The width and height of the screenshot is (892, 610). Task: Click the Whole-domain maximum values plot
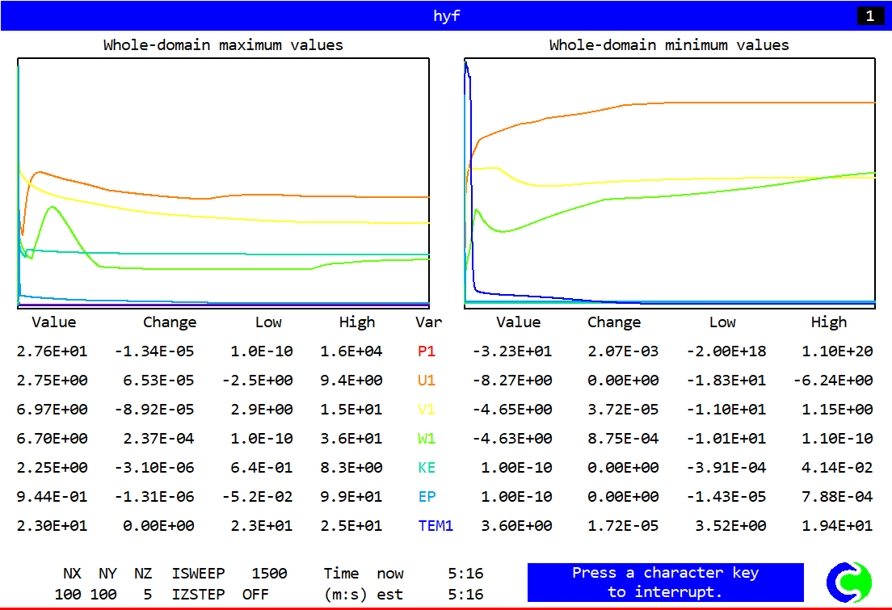pyautogui.click(x=223, y=183)
